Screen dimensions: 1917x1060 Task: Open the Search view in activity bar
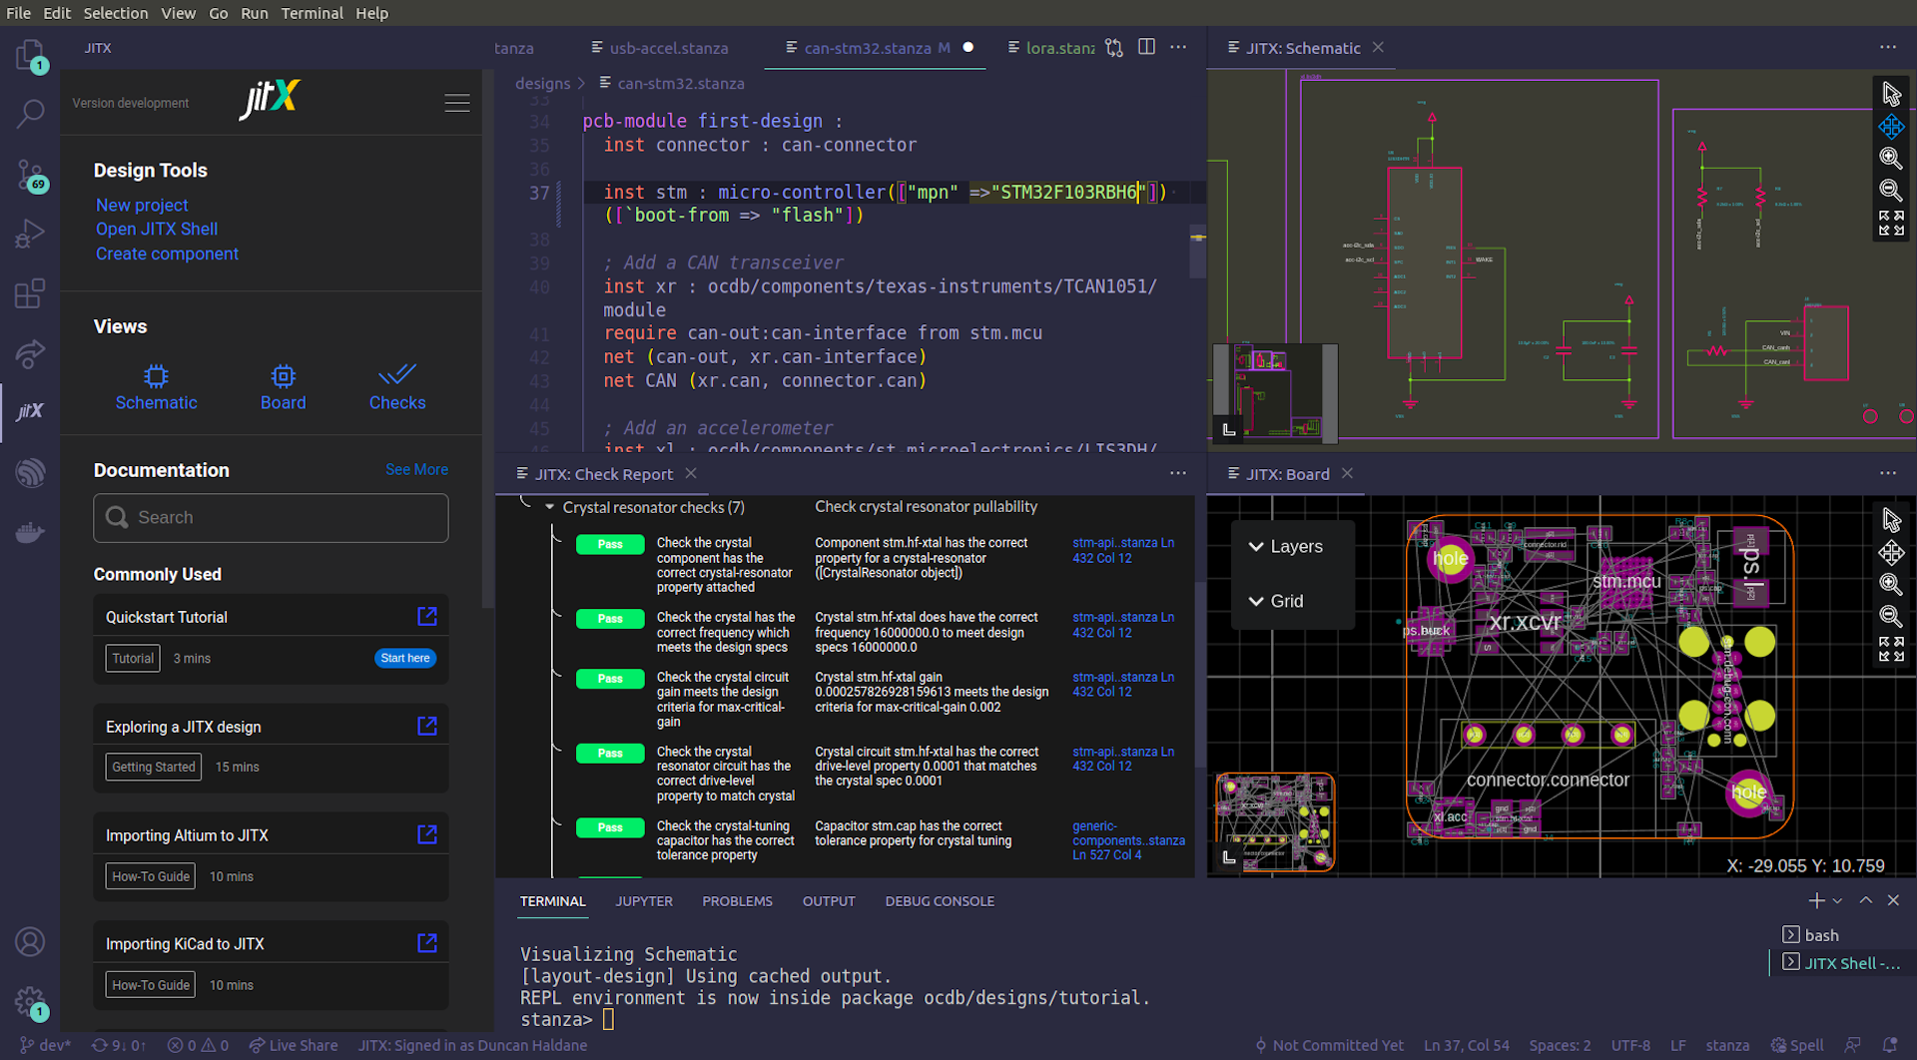[x=30, y=114]
